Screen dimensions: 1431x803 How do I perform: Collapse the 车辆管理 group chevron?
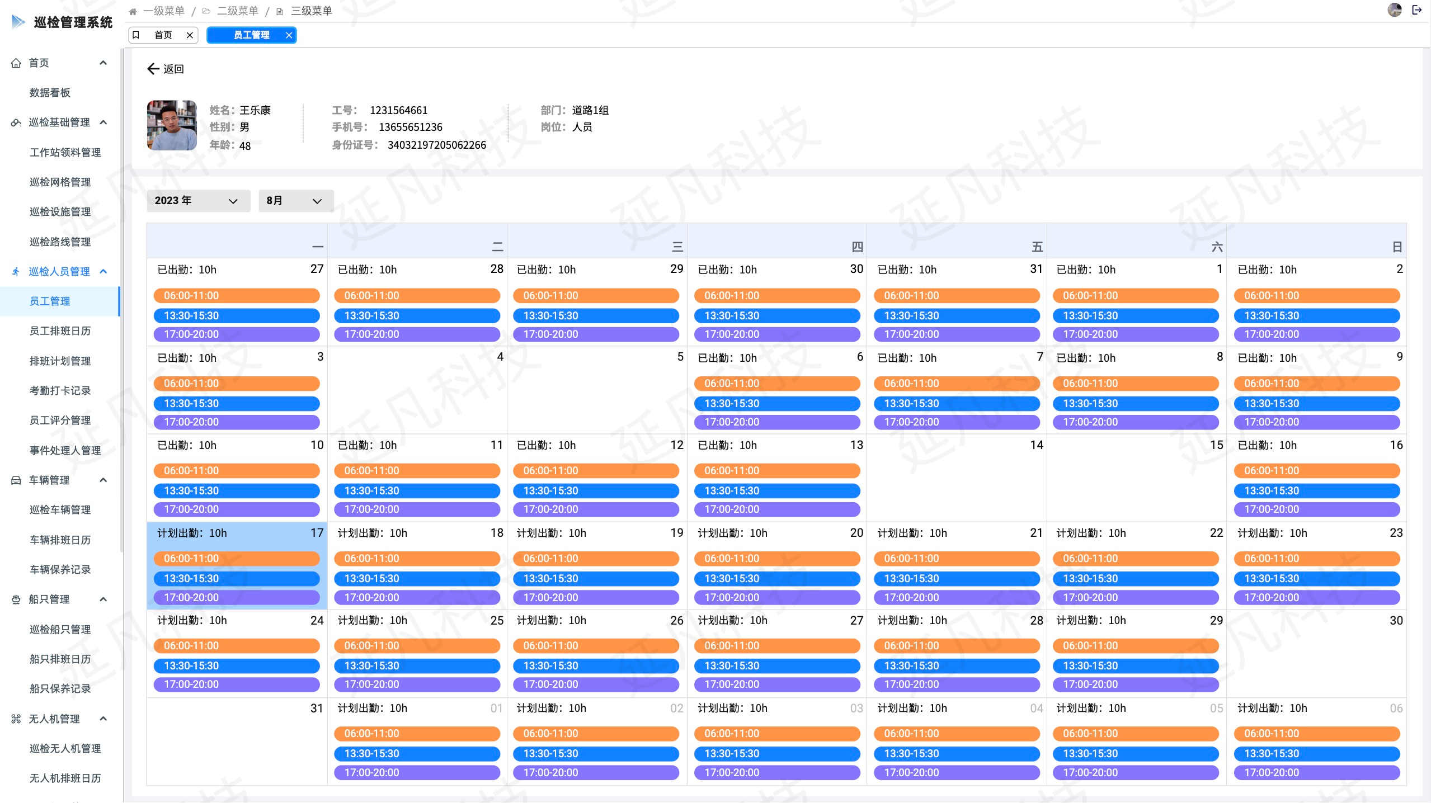103,480
